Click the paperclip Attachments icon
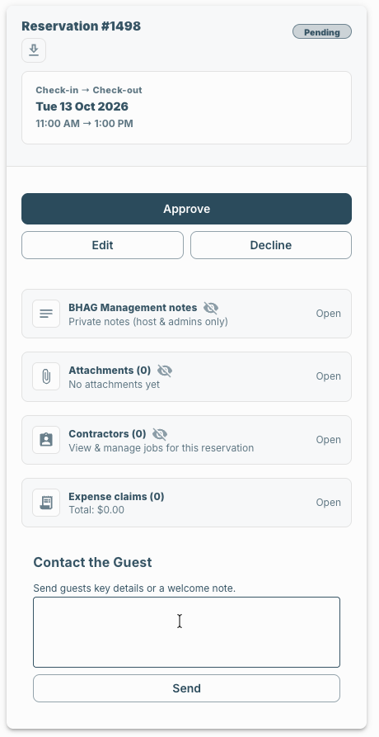Viewport: 379px width, 737px height. 46,376
